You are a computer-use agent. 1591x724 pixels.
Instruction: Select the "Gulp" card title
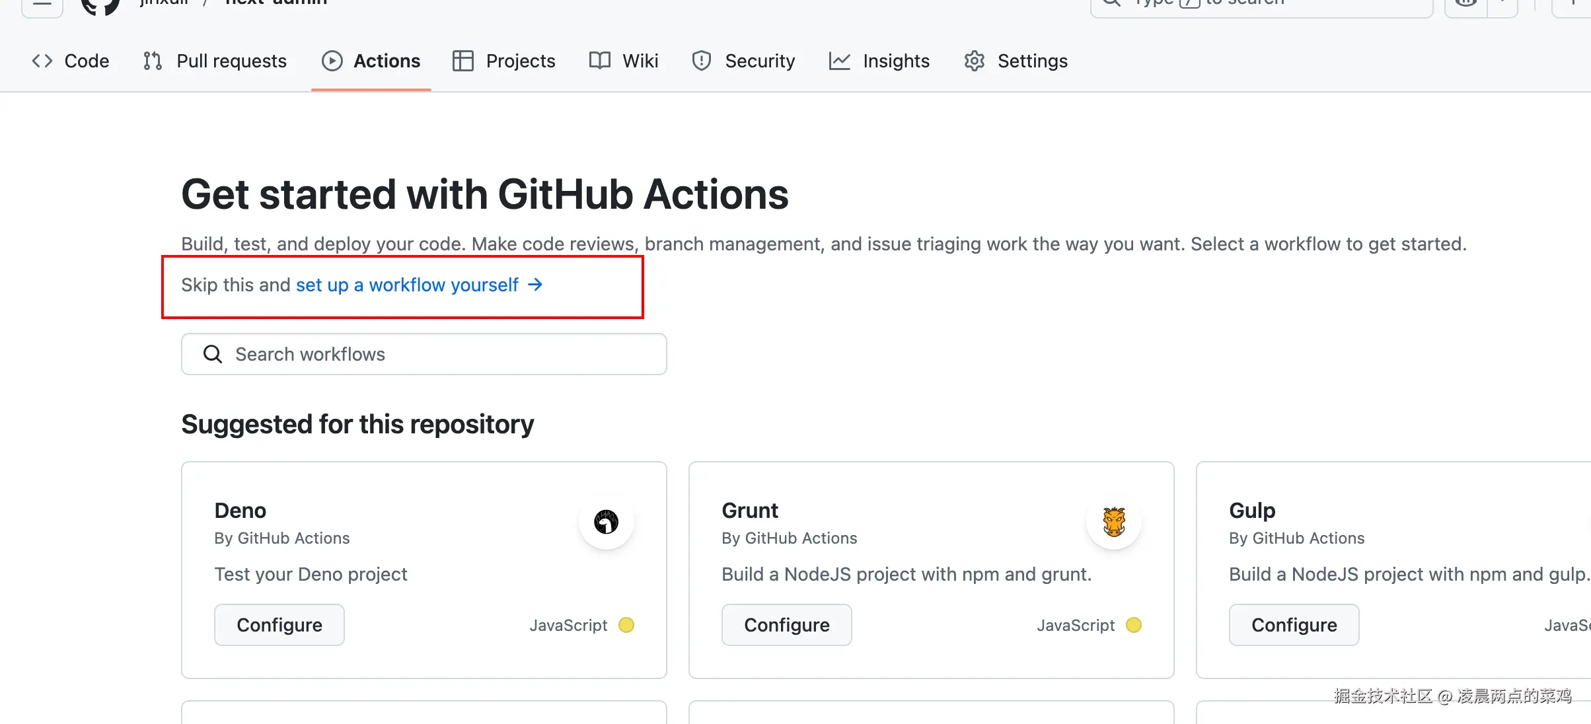1252,511
